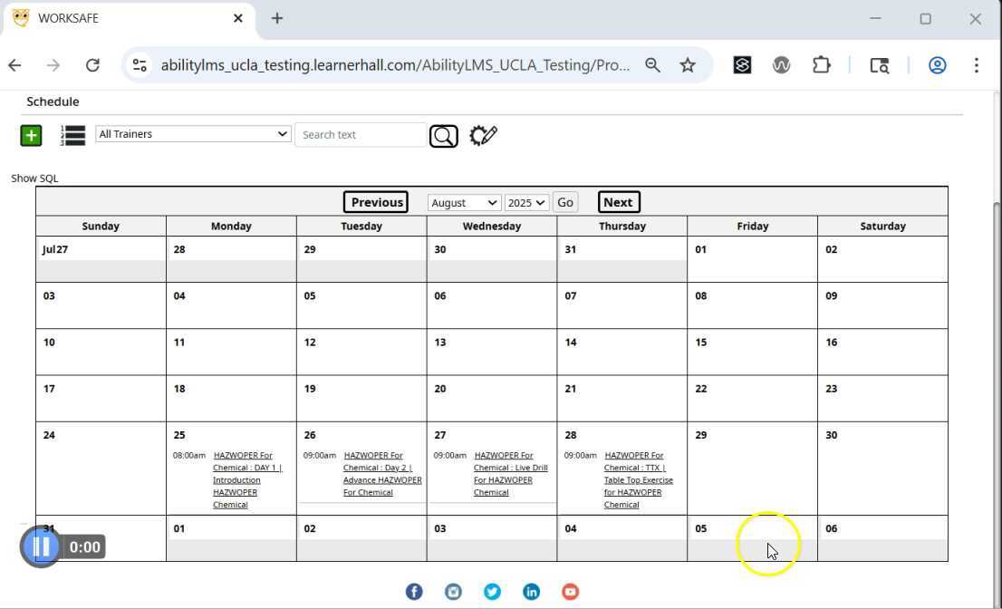This screenshot has height=609, width=1002.
Task: Open the LinkedIn social icon
Action: coord(531,592)
